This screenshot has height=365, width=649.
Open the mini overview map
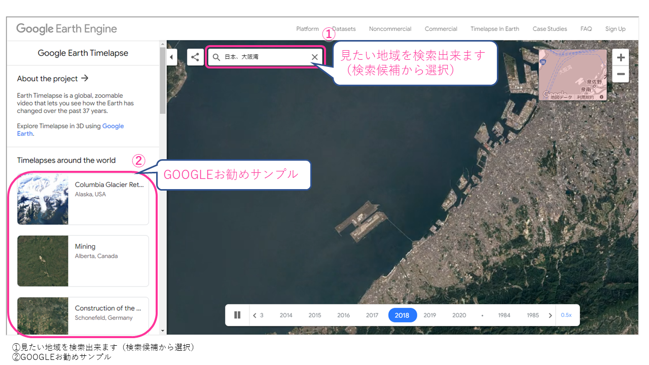point(572,75)
